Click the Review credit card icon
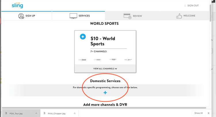Screen dimensions: 216x117 pos(127,16)
